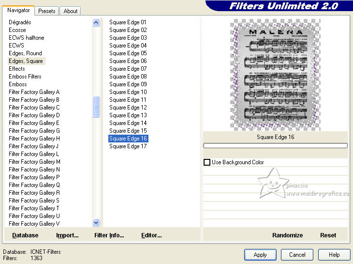Select Filter Factory Gallery P
Image resolution: width=353 pixels, height=264 pixels.
(34, 177)
